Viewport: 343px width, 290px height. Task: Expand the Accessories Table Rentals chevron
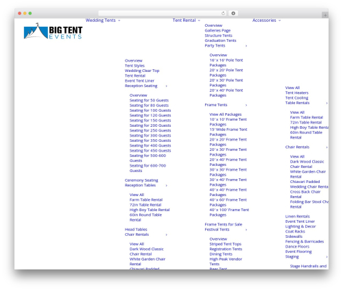327,103
